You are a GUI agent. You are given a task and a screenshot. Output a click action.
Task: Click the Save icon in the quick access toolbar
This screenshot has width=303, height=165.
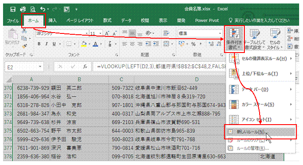pos(13,9)
